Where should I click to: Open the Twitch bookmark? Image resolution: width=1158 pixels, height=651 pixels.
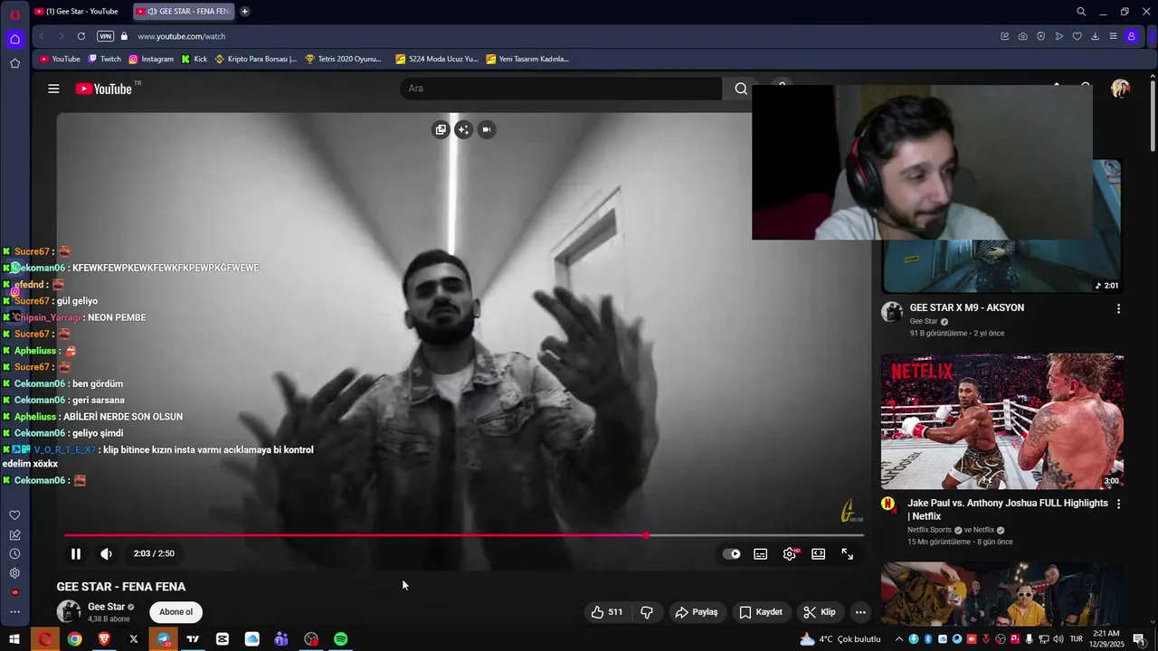[x=104, y=59]
